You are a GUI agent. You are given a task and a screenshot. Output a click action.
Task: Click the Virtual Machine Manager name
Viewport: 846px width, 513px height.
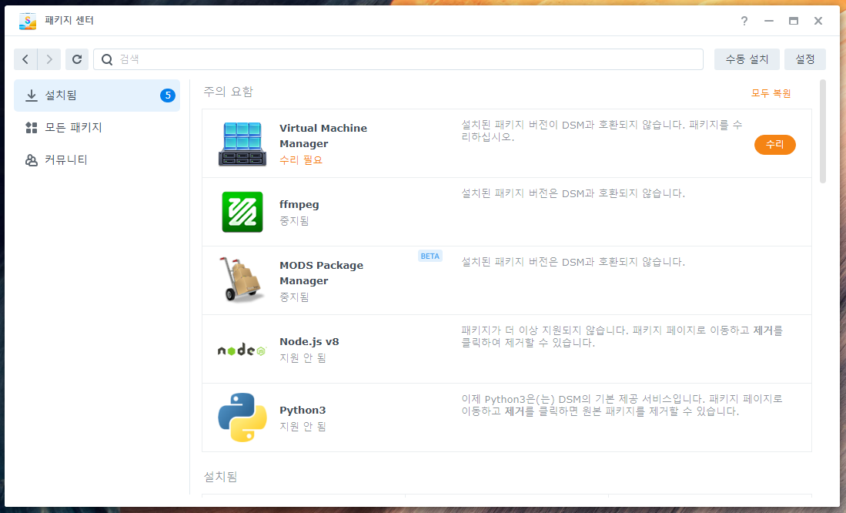tap(323, 136)
